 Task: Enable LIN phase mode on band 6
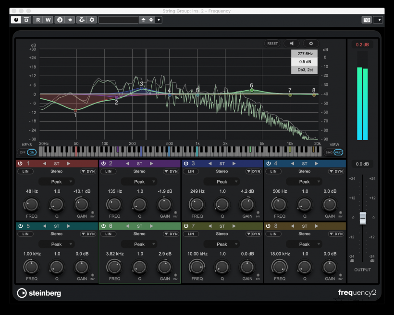108,234
